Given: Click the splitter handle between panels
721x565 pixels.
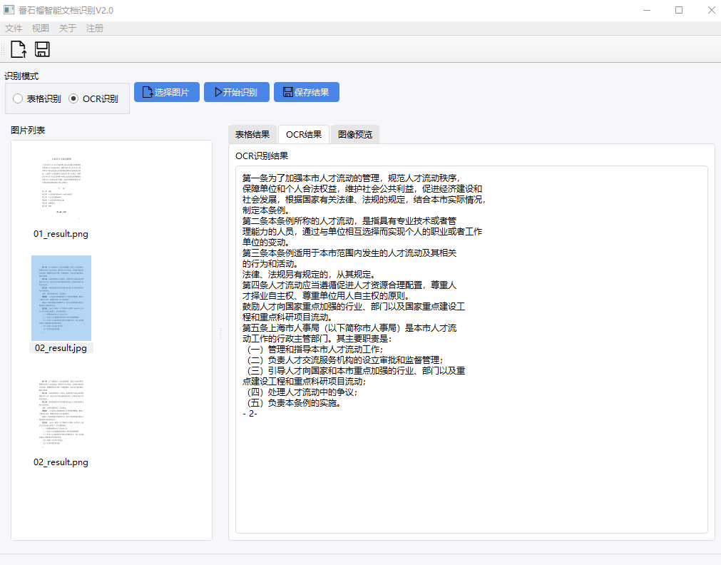Looking at the screenshot, I should (220, 334).
